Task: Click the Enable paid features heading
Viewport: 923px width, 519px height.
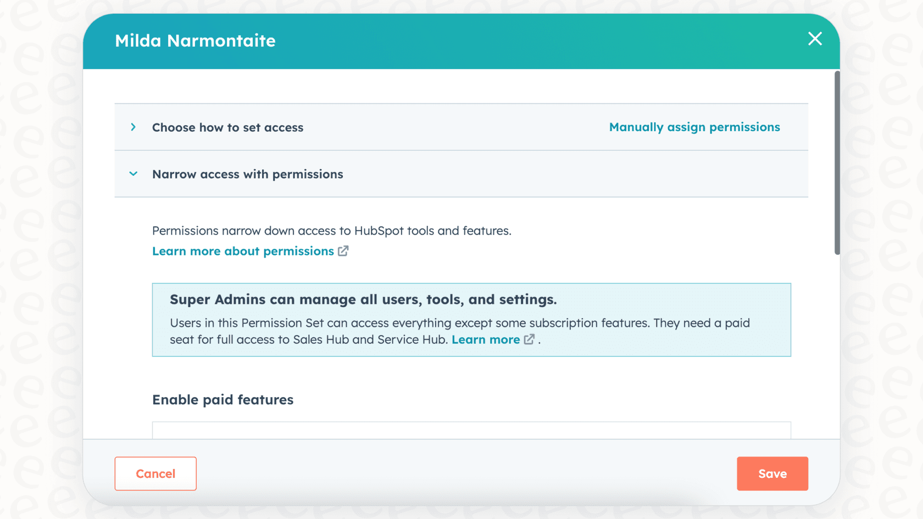Action: pyautogui.click(x=223, y=399)
